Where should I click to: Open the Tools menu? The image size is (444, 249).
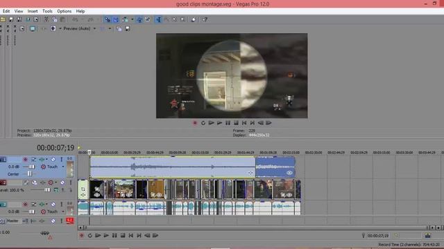[x=47, y=11]
